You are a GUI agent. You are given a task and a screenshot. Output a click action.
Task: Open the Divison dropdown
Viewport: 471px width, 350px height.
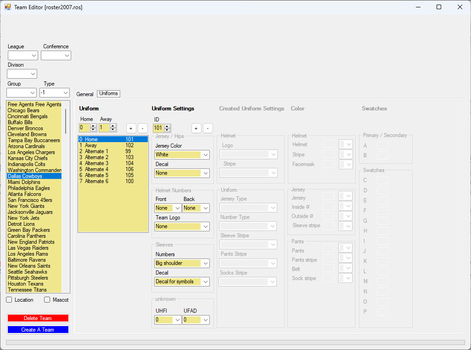(x=22, y=74)
